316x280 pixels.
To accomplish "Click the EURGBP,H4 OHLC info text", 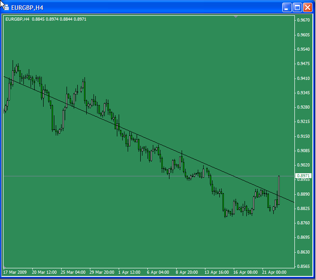I will pyautogui.click(x=46, y=19).
